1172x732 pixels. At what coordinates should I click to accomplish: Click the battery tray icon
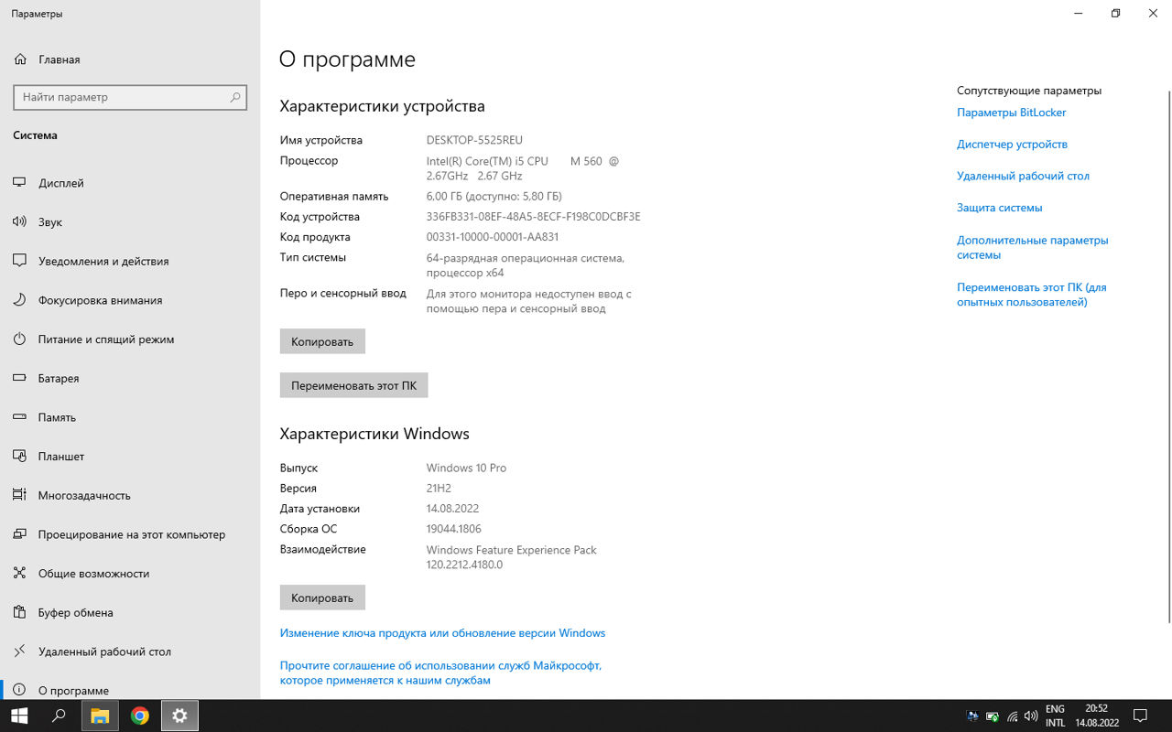point(993,716)
